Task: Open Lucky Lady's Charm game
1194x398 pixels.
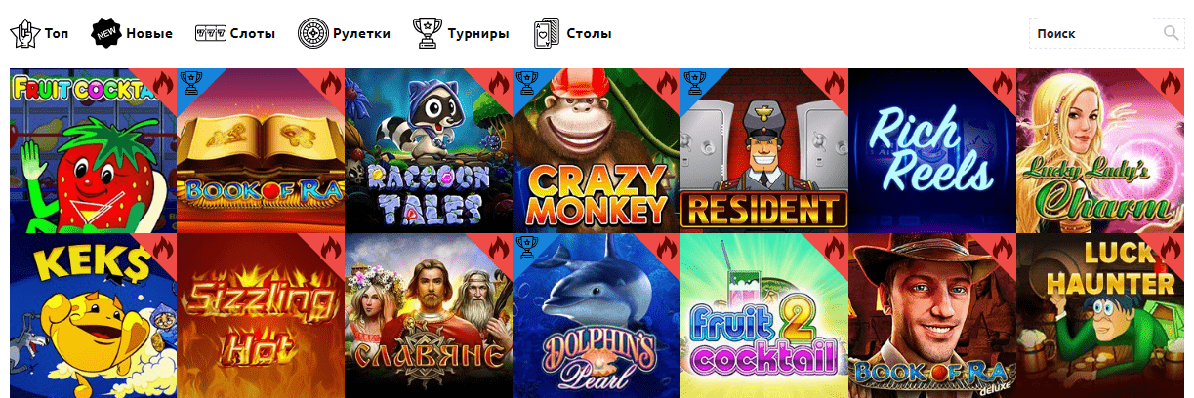Action: pos(1100,150)
